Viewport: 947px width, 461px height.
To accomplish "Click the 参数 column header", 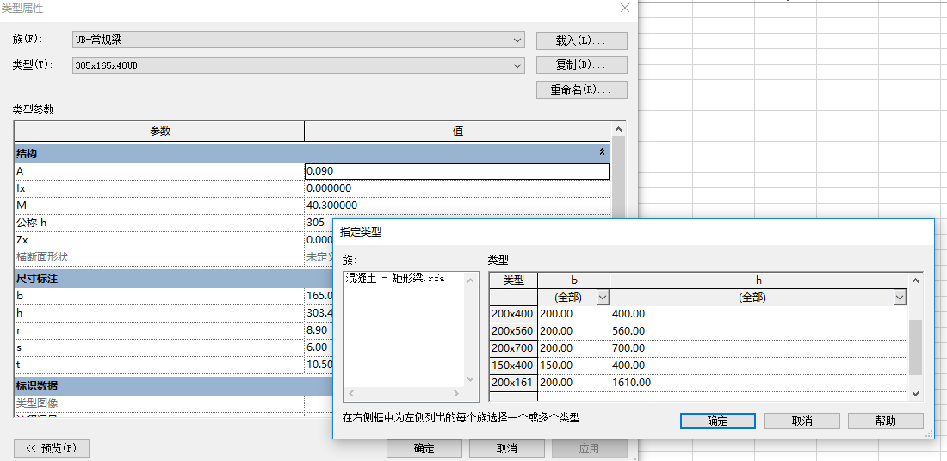I will pyautogui.click(x=159, y=131).
